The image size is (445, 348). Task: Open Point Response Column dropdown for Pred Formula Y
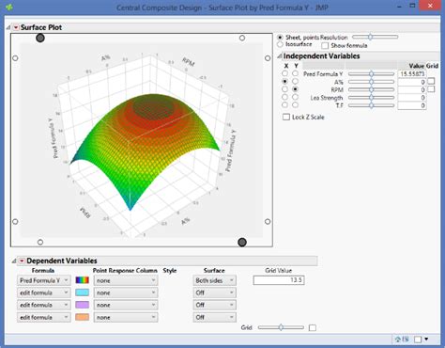click(126, 280)
